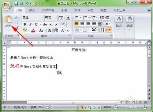Toggle underline formatting
This screenshot has width=153, height=112.
coord(36,24)
